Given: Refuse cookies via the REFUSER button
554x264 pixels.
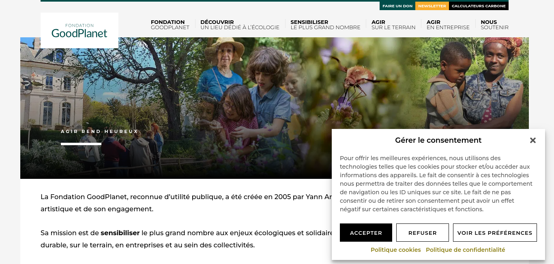Looking at the screenshot, I should click(423, 233).
